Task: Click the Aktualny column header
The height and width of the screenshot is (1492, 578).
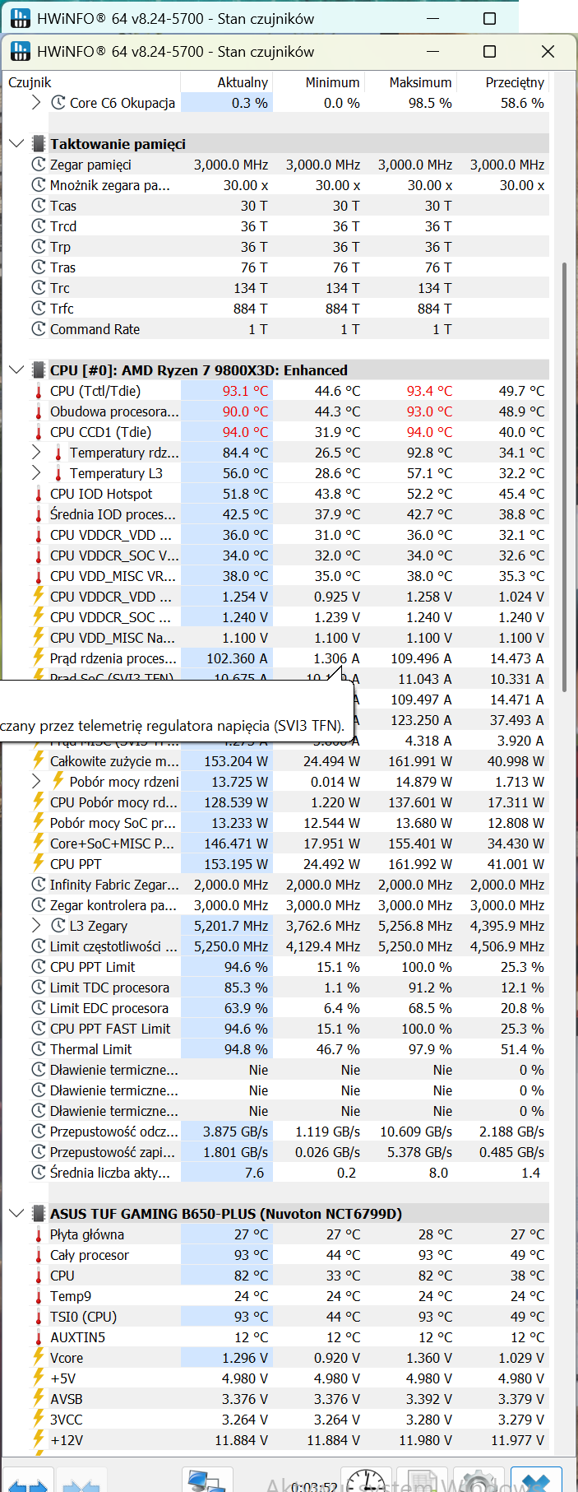Action: 226,82
